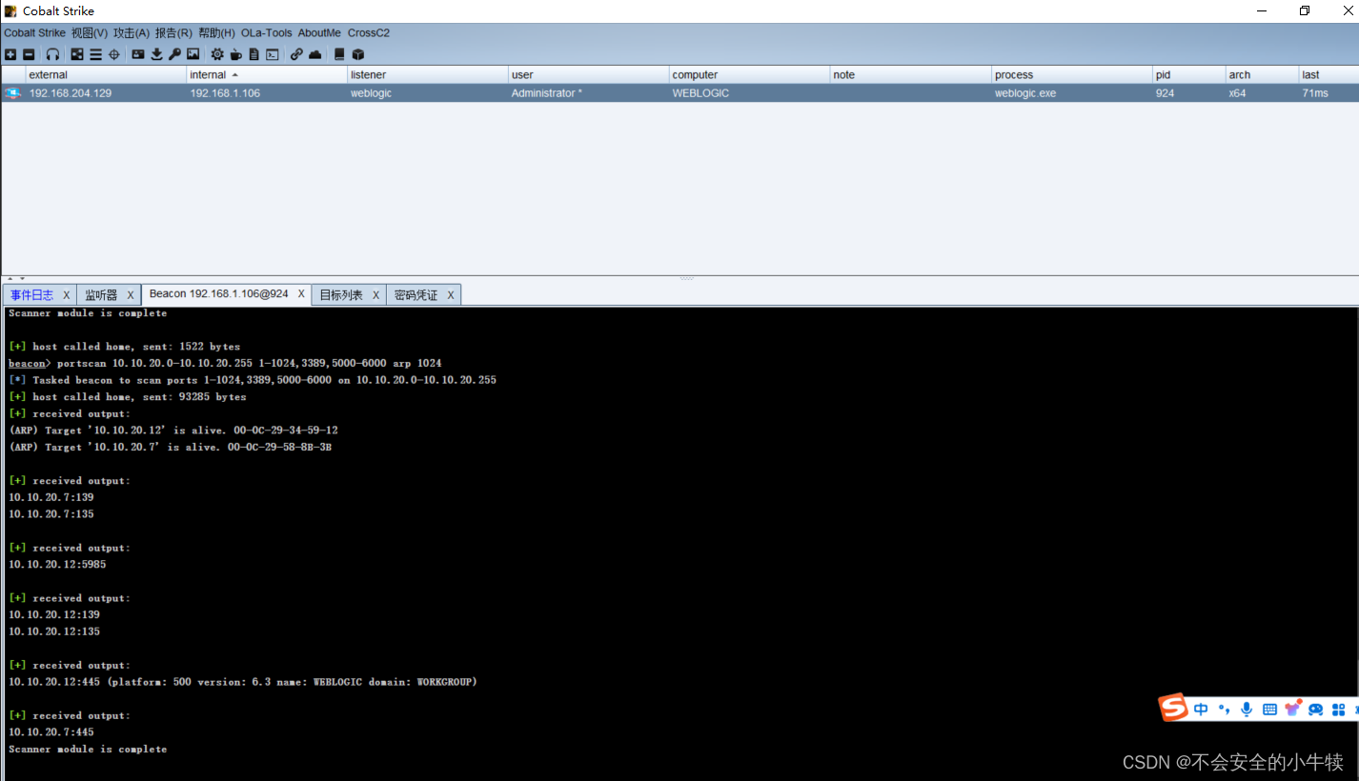Open the Sogou toolbox four-squares icon
The height and width of the screenshot is (781, 1359).
1339,710
